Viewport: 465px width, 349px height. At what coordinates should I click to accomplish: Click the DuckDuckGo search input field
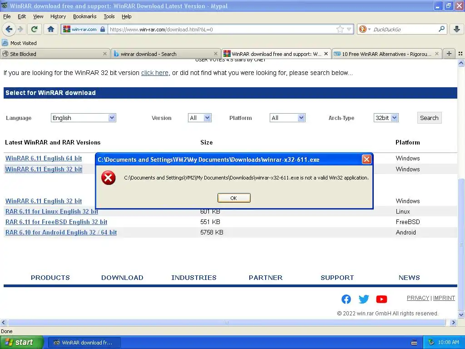pos(405,29)
